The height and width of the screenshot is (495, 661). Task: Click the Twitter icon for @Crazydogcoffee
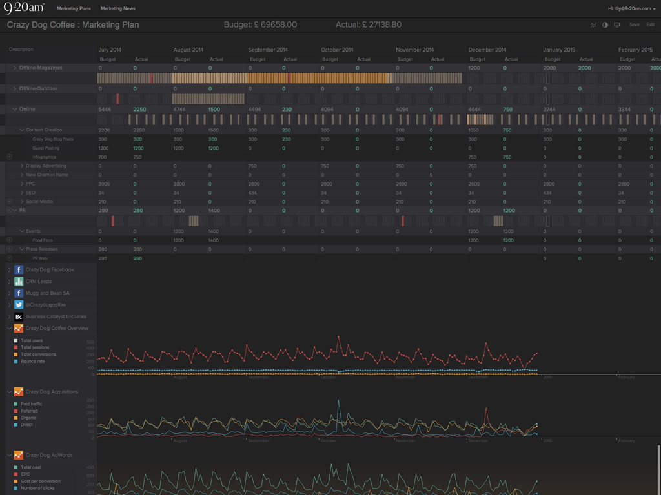tap(19, 305)
